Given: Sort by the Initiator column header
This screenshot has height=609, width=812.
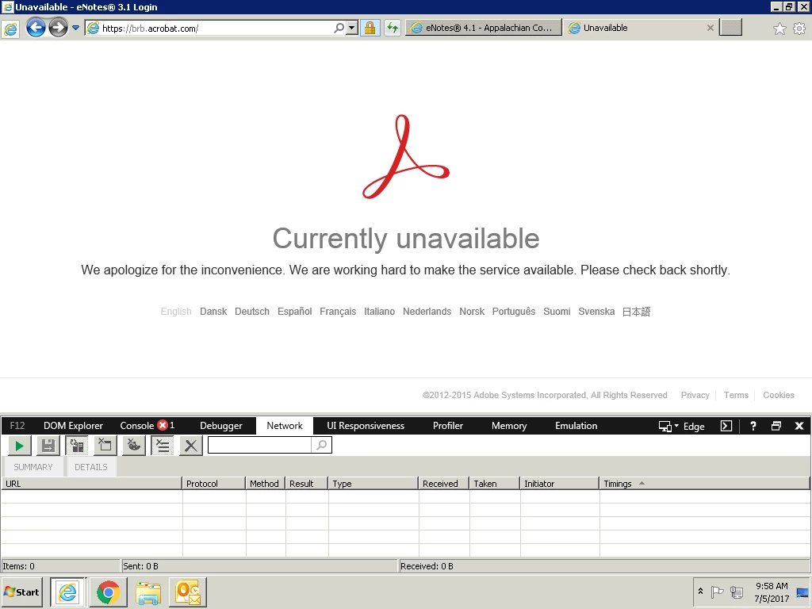Looking at the screenshot, I should pos(560,484).
